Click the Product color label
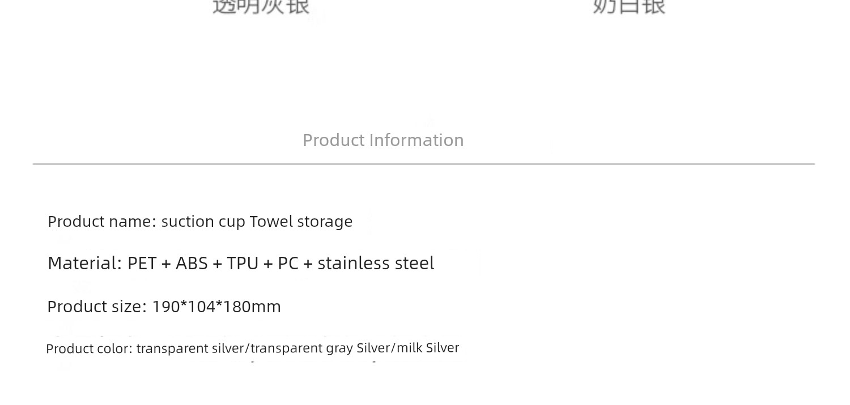The width and height of the screenshot is (850, 405). pyautogui.click(x=90, y=348)
